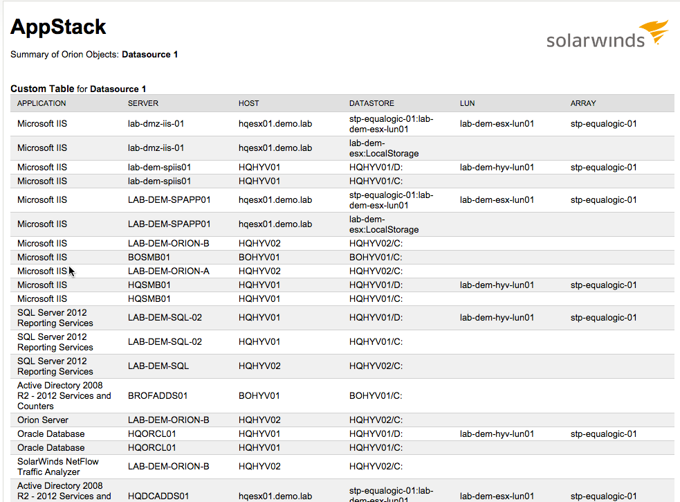Viewport: 680px width, 502px height.
Task: Select the 'Summary of Orion Objects: Datasource 1' text
Action: [94, 54]
